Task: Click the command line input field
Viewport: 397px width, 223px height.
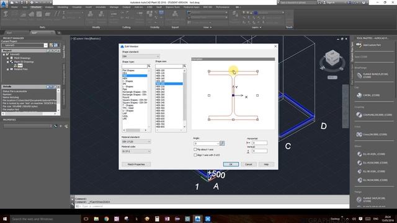Action: [213, 206]
